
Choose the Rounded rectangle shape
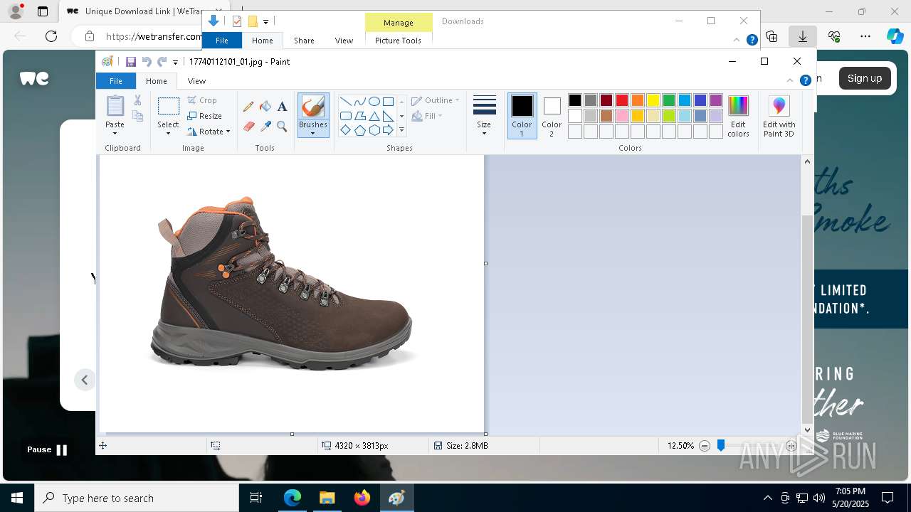pyautogui.click(x=345, y=116)
